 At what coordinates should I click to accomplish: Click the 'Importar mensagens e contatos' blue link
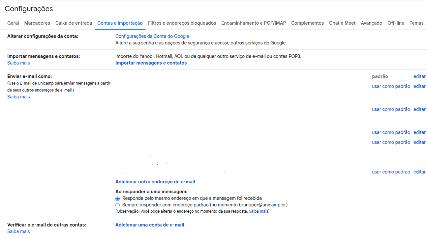tap(151, 63)
